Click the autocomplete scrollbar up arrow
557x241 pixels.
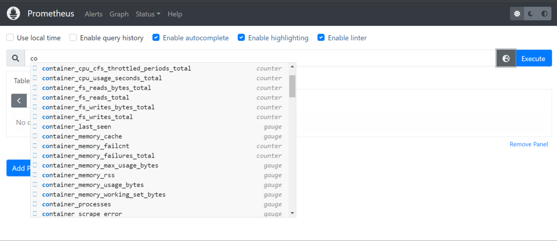click(x=292, y=67)
